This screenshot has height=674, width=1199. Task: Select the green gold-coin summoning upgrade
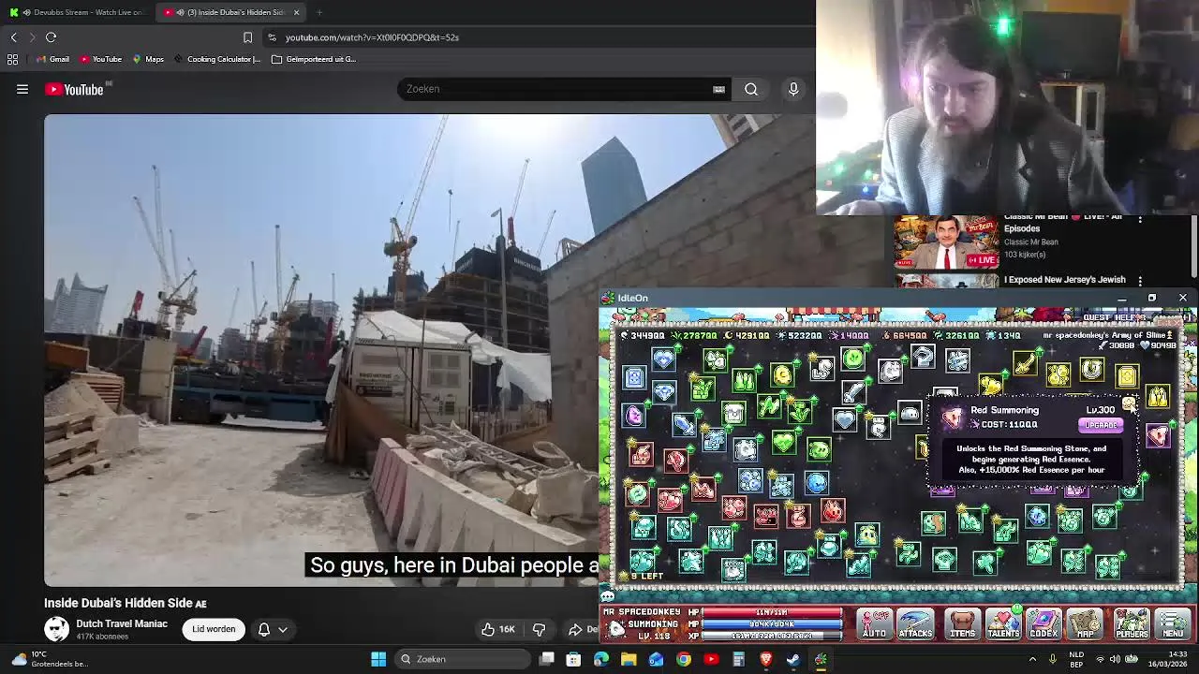(x=782, y=376)
